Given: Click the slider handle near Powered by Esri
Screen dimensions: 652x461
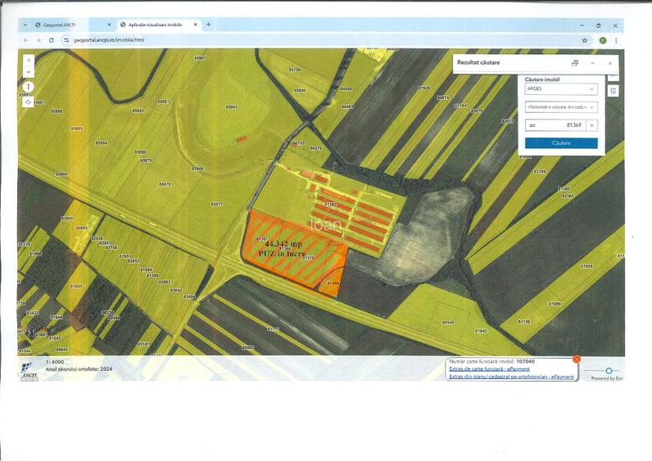Looking at the screenshot, I should (x=608, y=371).
